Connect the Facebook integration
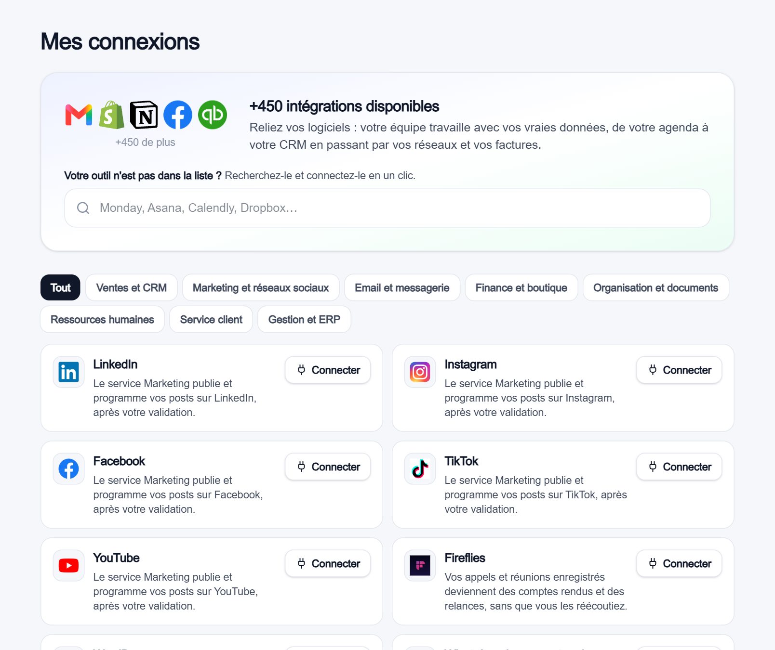This screenshot has width=775, height=650. point(328,467)
